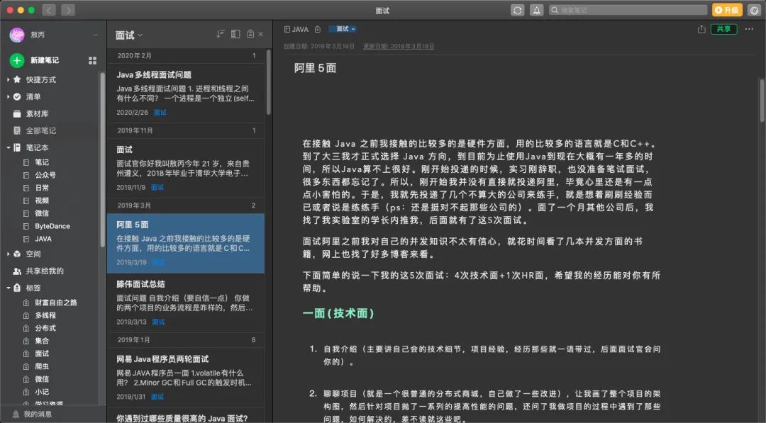Image resolution: width=766 pixels, height=423 pixels.
Task: Open 我的消息 bell at sidebar bottom
Action: [16, 414]
